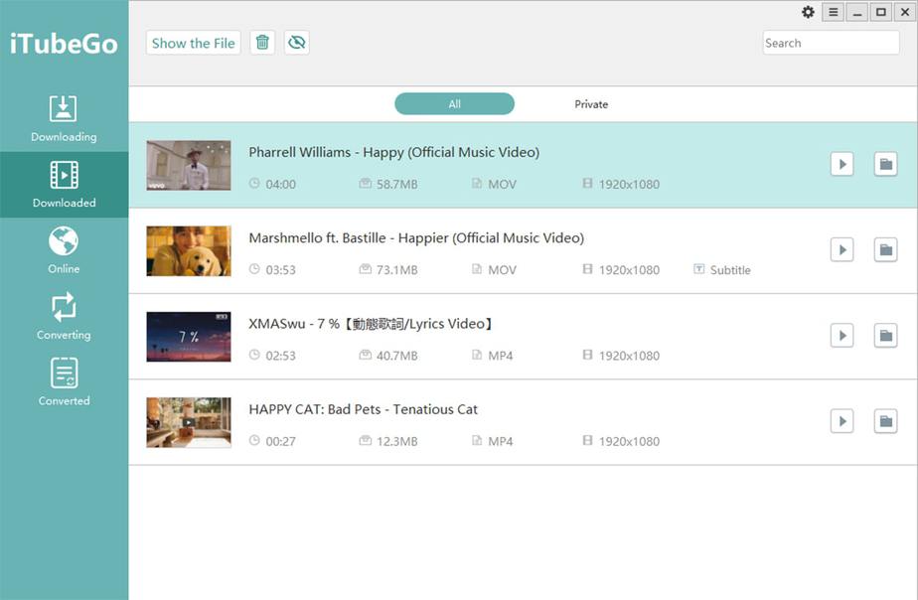The width and height of the screenshot is (918, 600).
Task: Click the trash delete icon in toolbar
Action: 262,42
